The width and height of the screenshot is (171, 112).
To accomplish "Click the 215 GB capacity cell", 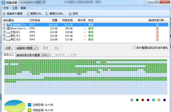I will (x=54, y=40).
